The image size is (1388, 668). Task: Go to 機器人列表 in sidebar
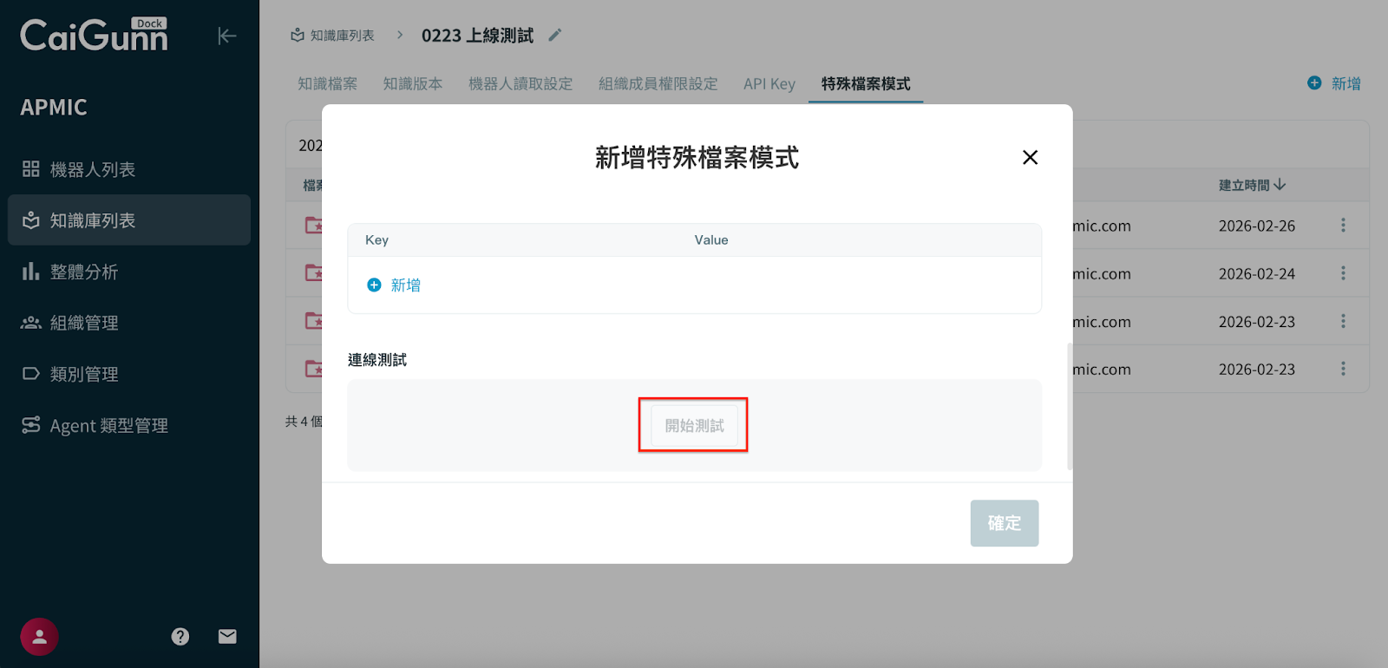point(92,170)
